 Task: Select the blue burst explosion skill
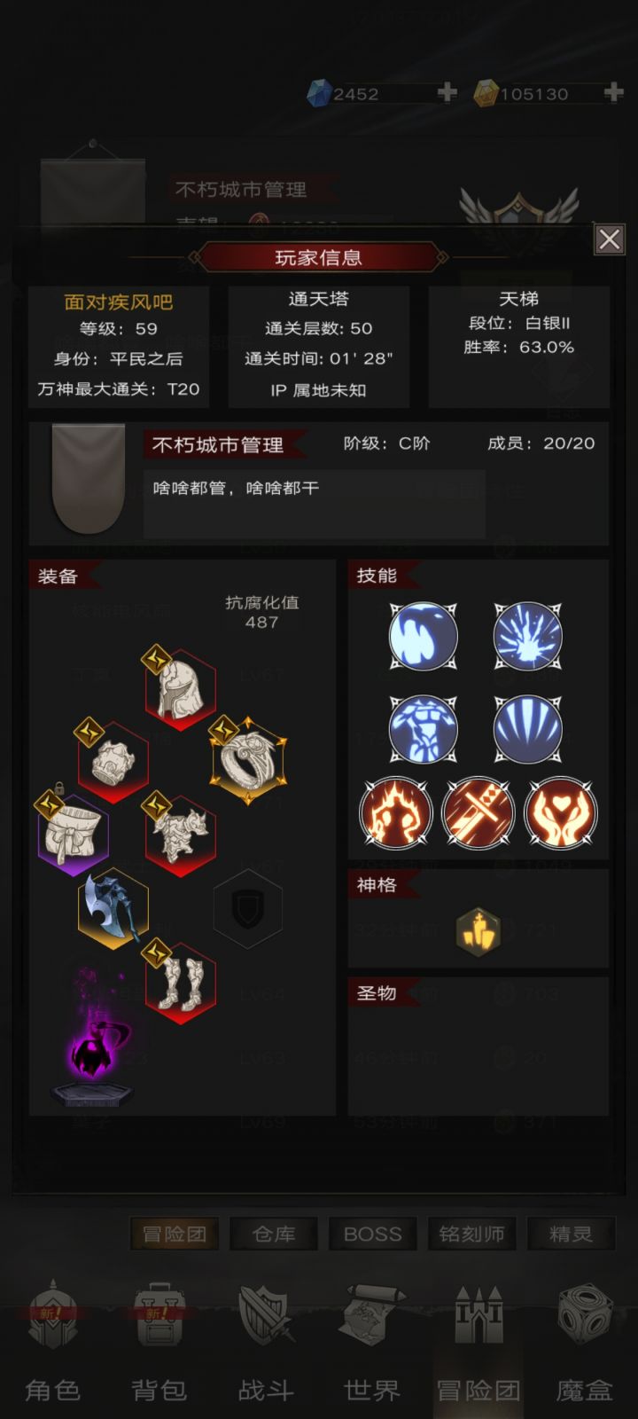(528, 637)
